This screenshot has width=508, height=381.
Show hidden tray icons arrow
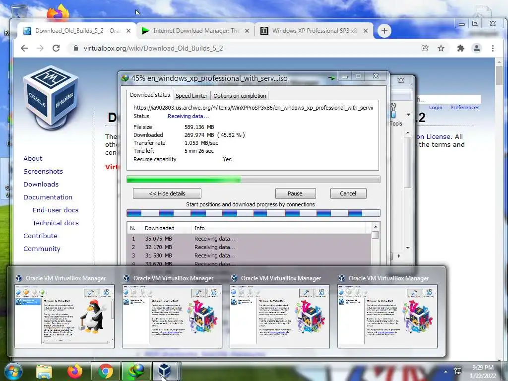point(446,372)
